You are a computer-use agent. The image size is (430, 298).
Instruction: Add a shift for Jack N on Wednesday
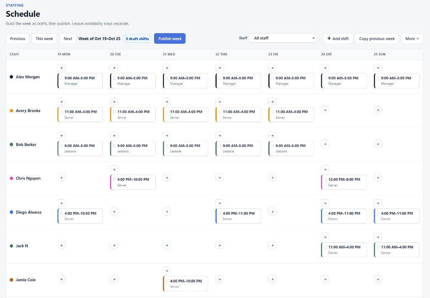click(167, 246)
